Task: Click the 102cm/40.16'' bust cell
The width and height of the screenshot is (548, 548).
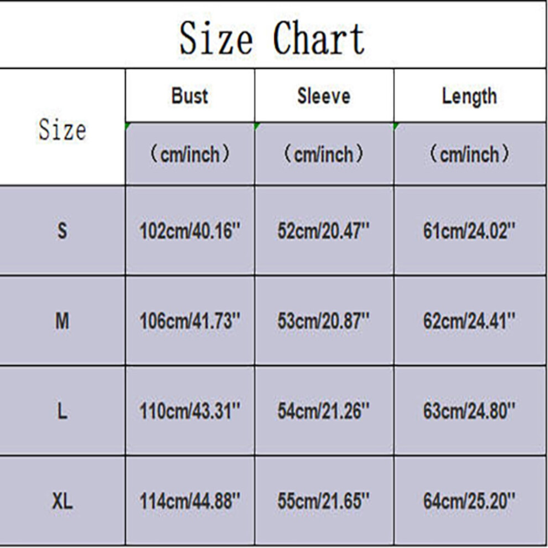Action: point(190,231)
